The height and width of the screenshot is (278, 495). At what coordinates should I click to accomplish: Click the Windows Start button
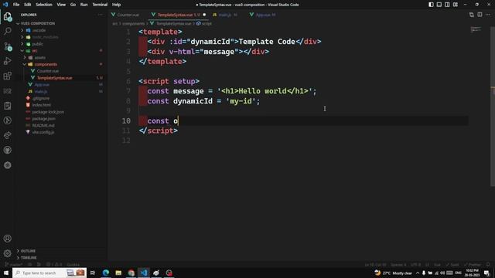point(6,273)
